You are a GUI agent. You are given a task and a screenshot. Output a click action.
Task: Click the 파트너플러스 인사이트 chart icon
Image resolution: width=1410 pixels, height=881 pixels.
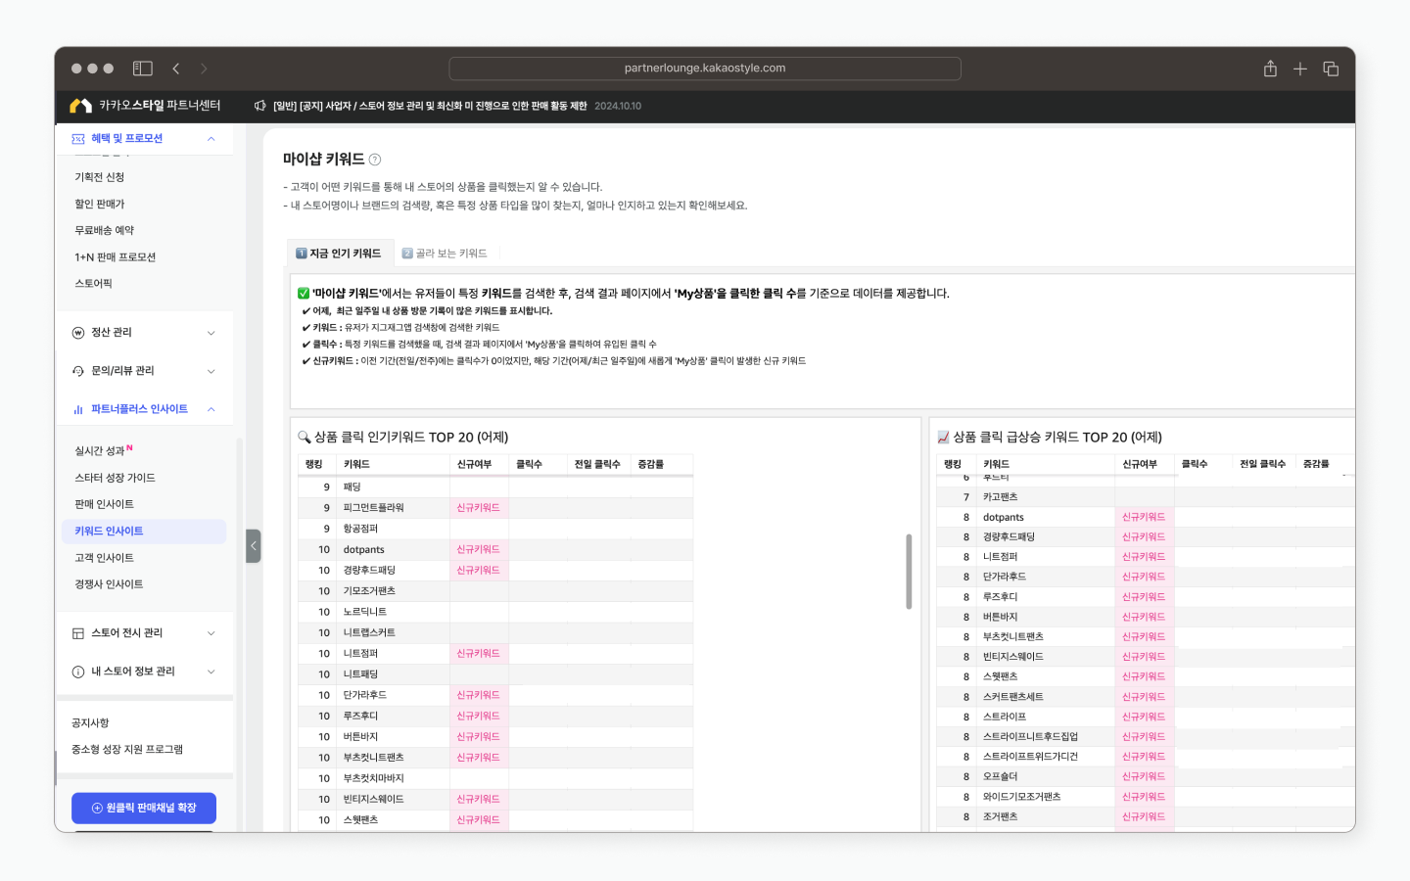[78, 409]
